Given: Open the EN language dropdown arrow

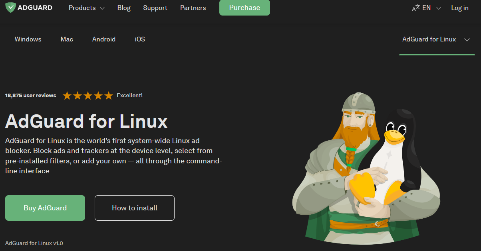Looking at the screenshot, I should click(439, 8).
